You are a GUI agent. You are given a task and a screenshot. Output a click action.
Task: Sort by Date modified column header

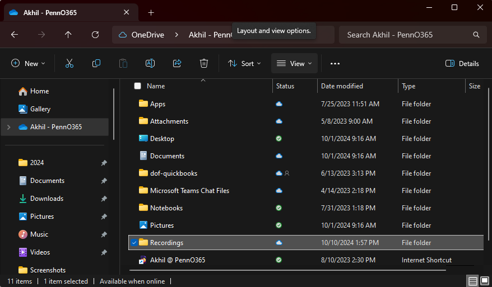(x=342, y=86)
